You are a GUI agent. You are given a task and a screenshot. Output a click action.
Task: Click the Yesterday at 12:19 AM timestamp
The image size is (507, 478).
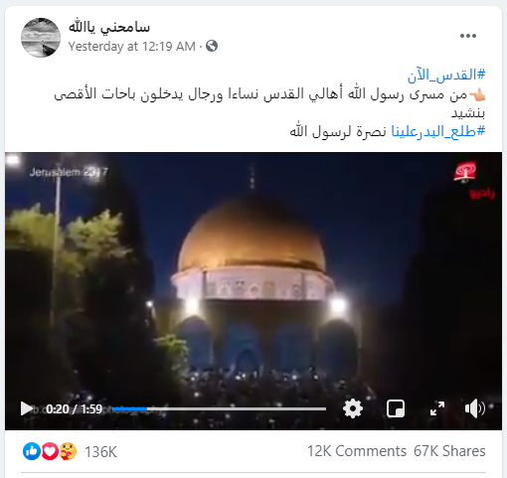click(x=132, y=47)
